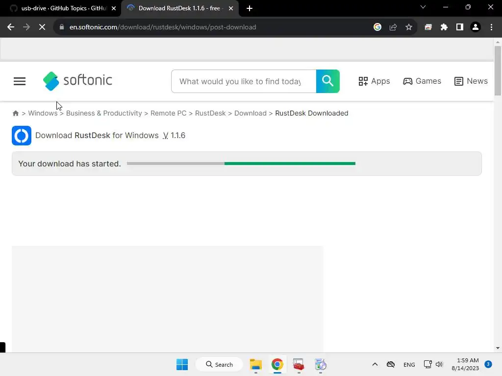Click the cloud sync tray icon
The height and width of the screenshot is (376, 502).
391,364
